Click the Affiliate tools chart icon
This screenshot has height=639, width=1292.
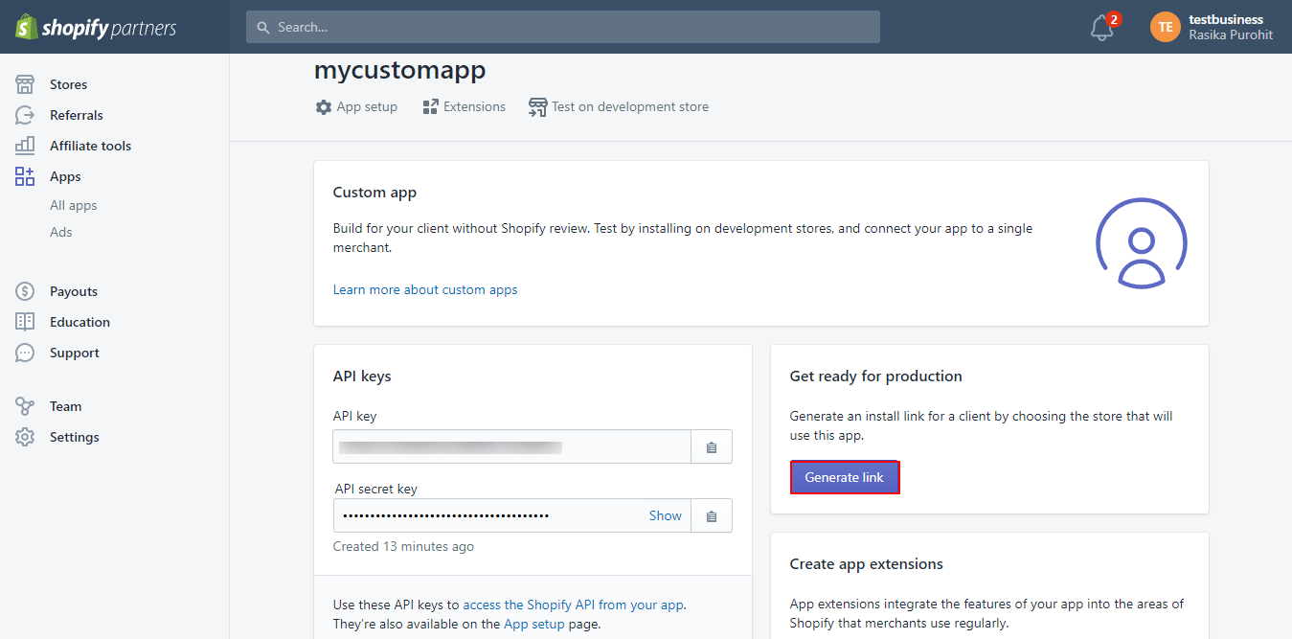pos(25,146)
